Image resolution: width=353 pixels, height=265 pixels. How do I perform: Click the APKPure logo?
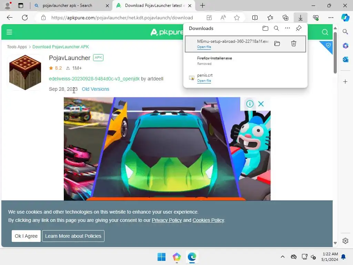tap(167, 32)
